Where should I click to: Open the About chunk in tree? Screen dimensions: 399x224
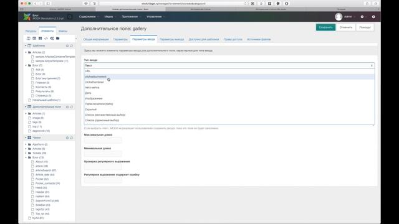(42, 162)
